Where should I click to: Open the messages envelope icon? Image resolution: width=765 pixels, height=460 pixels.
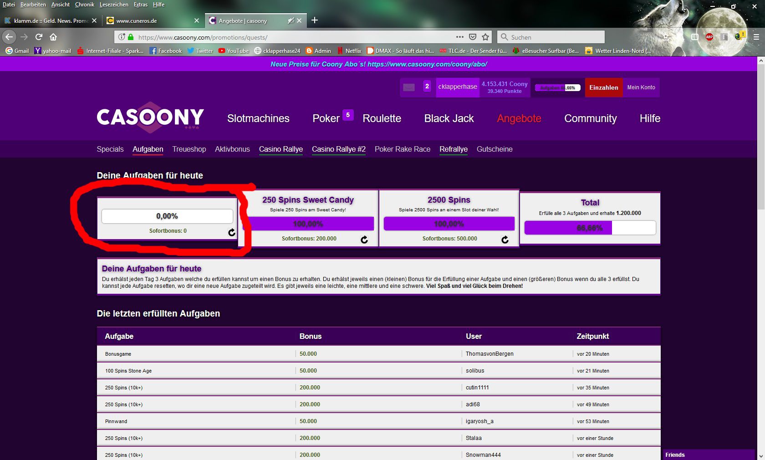click(x=409, y=87)
